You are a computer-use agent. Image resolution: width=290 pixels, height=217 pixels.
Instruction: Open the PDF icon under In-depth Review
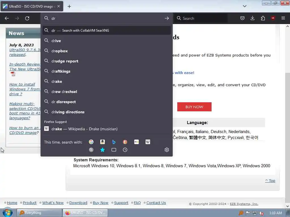tap(13, 74)
